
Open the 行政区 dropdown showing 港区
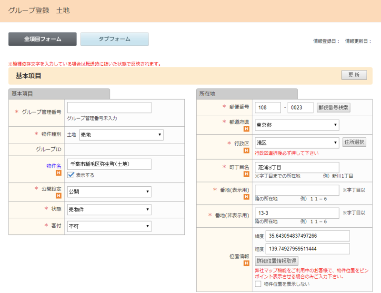297,143
